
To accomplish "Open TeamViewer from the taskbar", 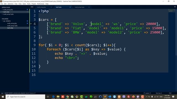I will (114, 97).
